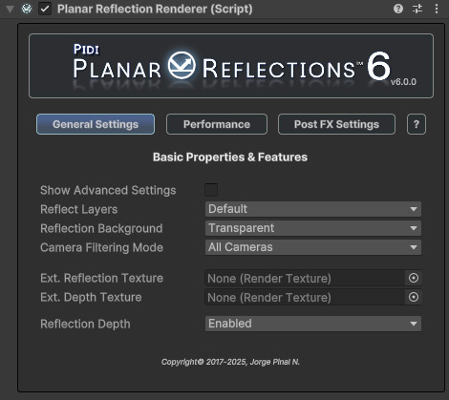This screenshot has width=449, height=400.
Task: Select the General Settings tab
Action: pyautogui.click(x=96, y=124)
